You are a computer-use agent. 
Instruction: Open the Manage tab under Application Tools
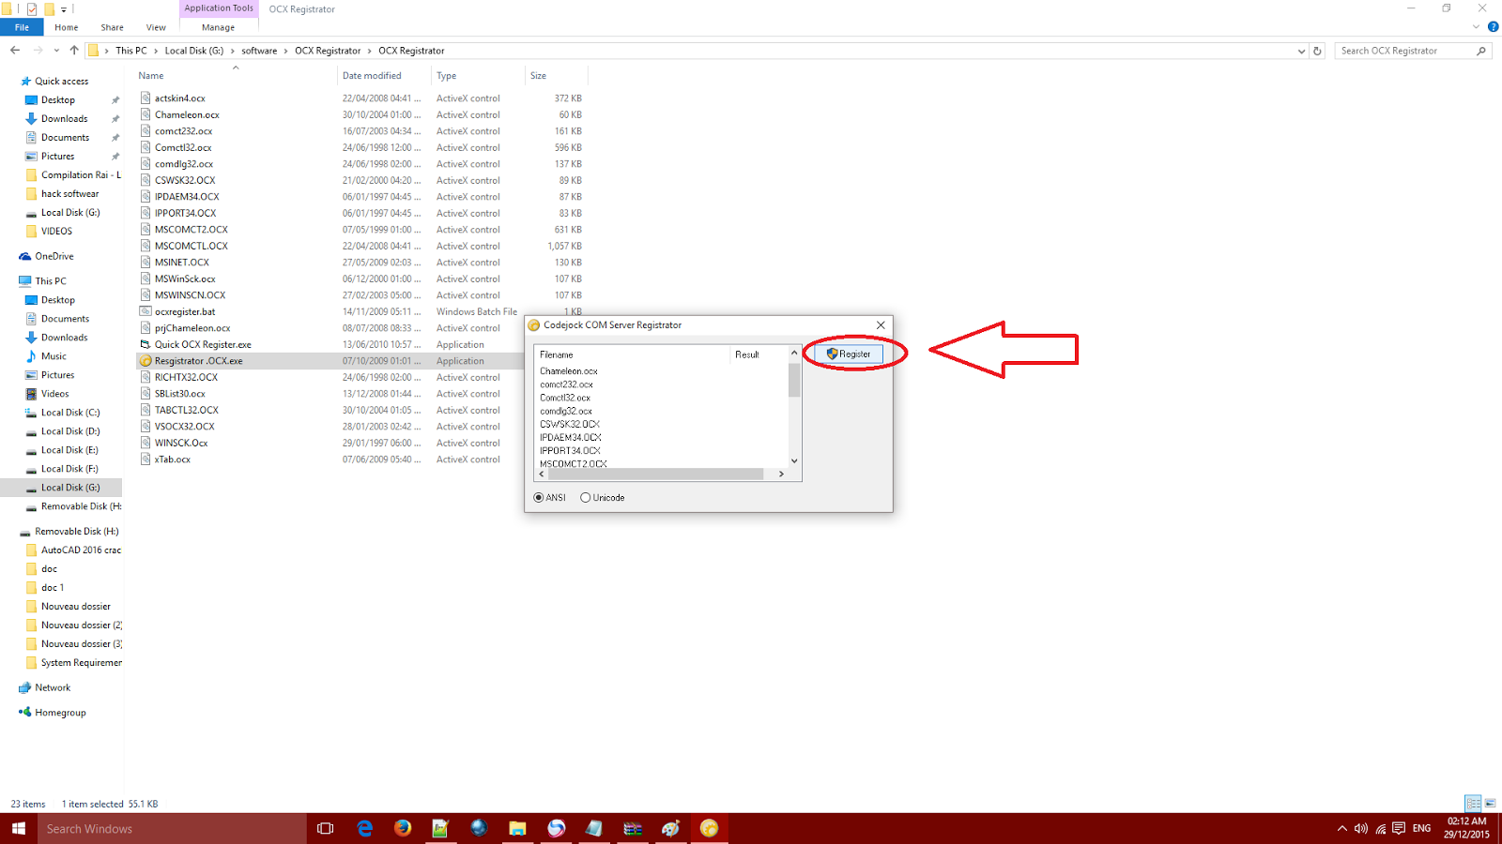(x=219, y=27)
